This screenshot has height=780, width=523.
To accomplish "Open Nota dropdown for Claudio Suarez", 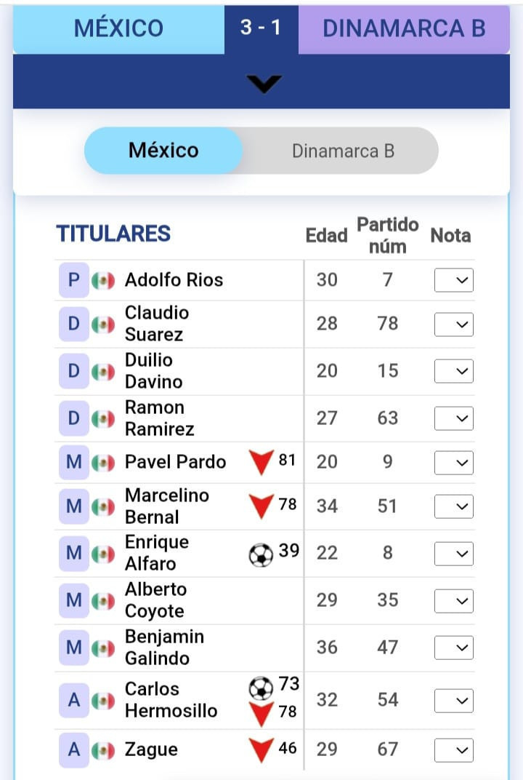I will [454, 325].
